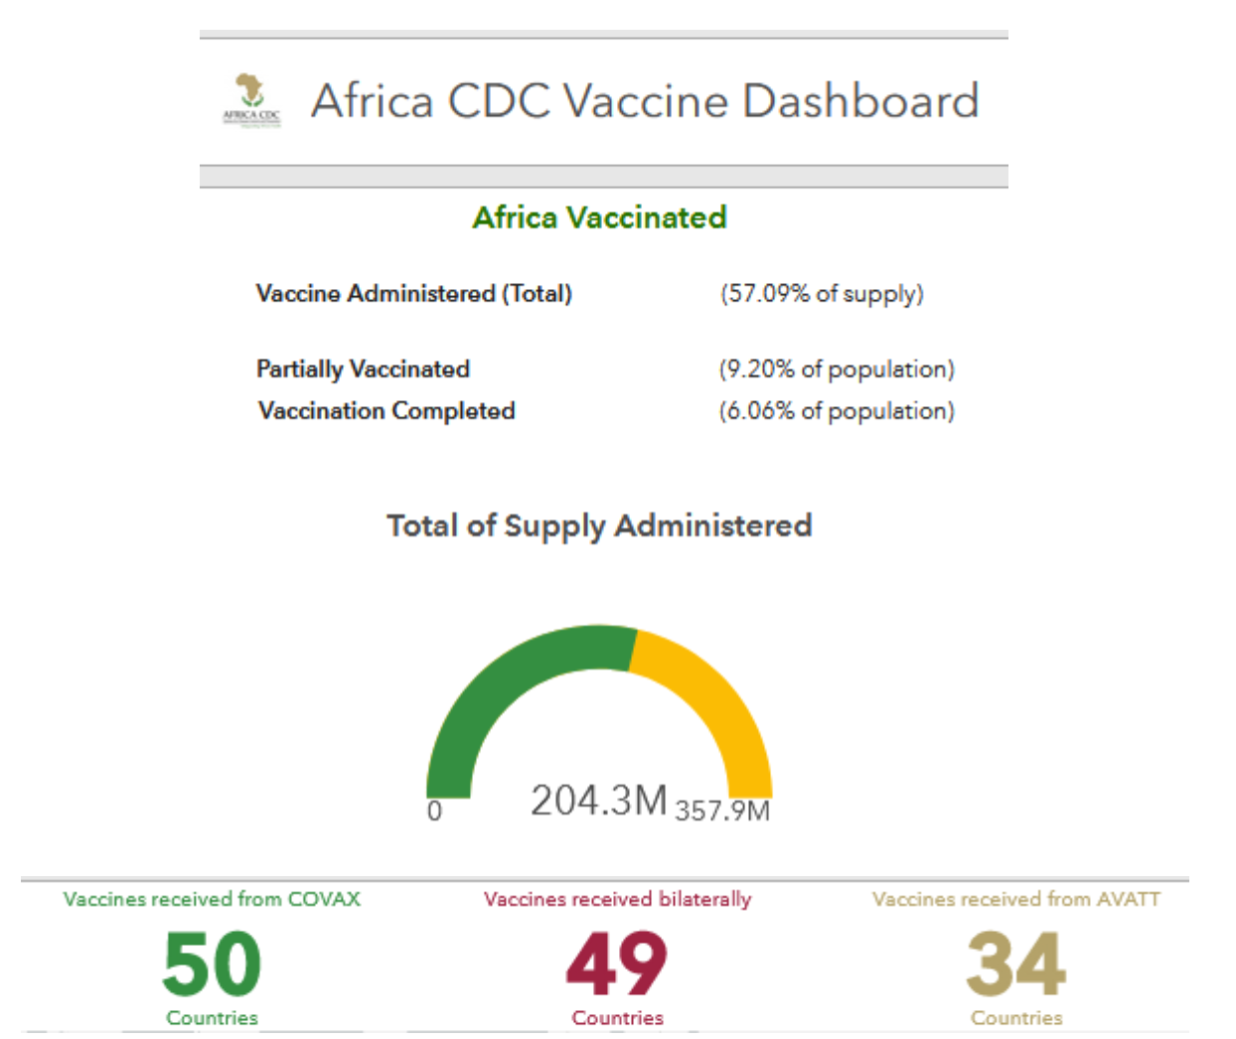Click the 6.06% of population figure
Screen dimensions: 1236x1039
click(x=837, y=411)
